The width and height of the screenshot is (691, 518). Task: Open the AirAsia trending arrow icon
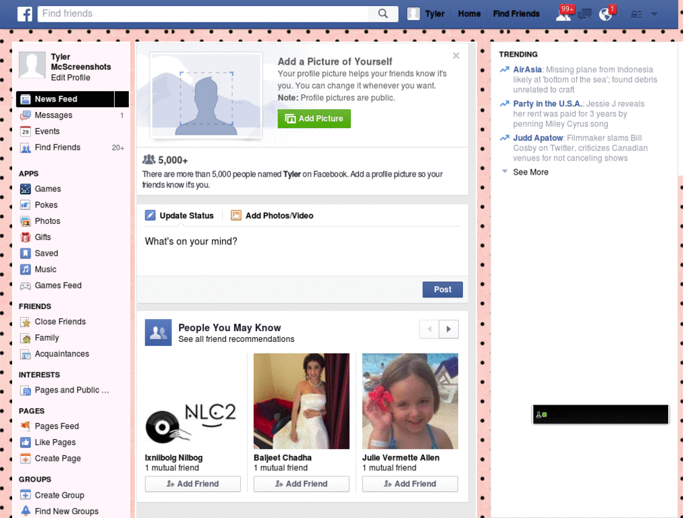pyautogui.click(x=505, y=69)
